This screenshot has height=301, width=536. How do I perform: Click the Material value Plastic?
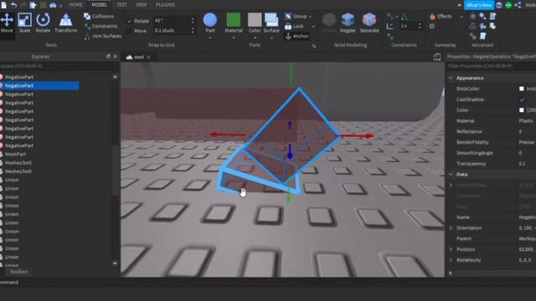[x=526, y=120]
